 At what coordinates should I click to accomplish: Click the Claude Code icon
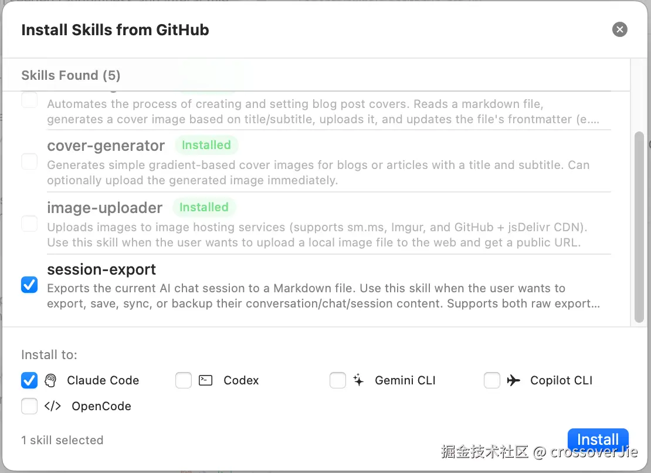point(50,380)
